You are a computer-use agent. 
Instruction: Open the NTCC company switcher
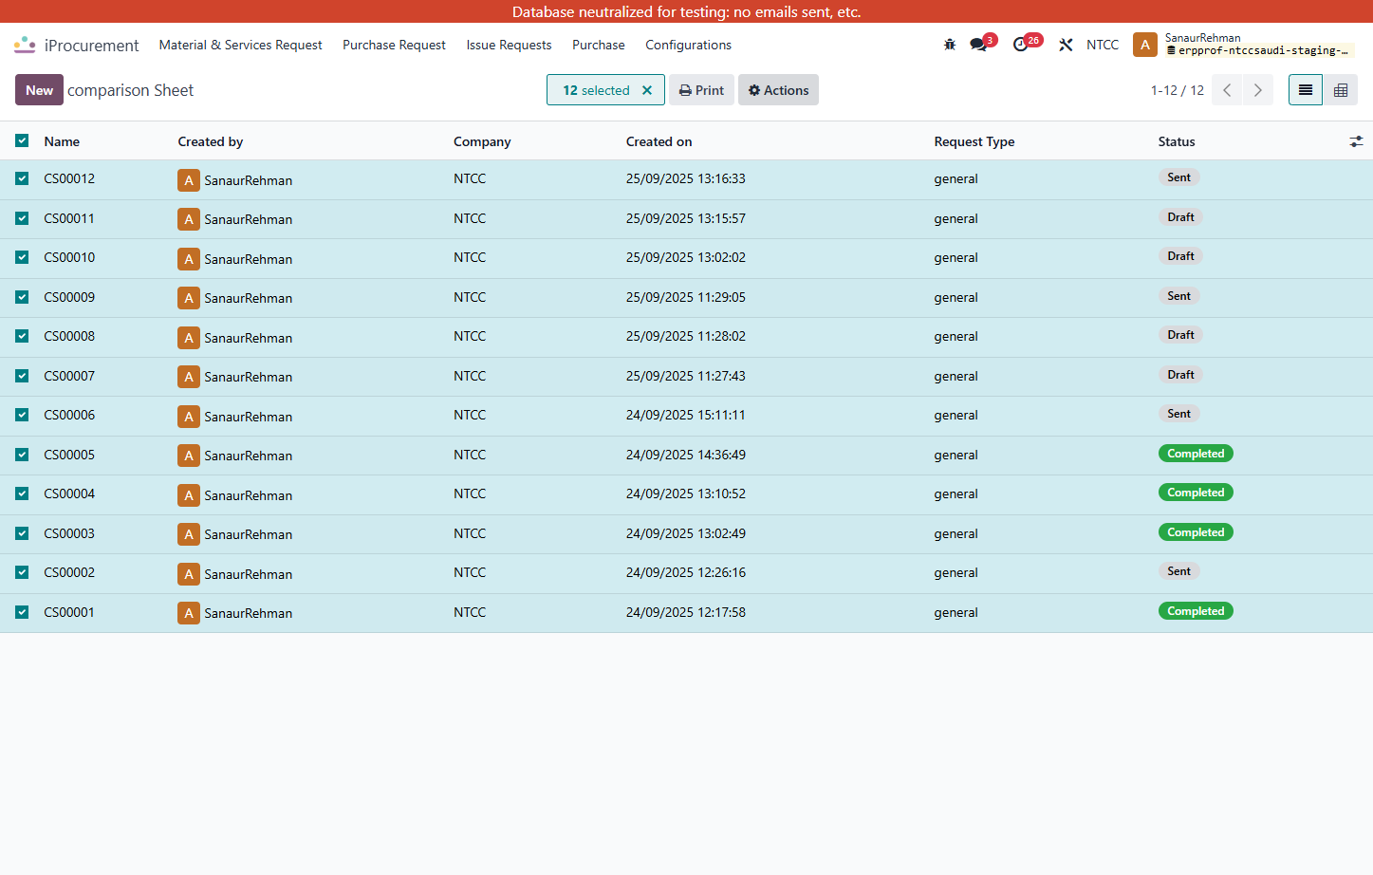pyautogui.click(x=1103, y=45)
